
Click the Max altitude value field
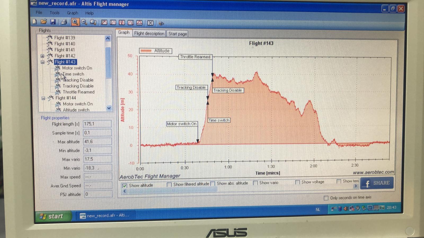97,141
